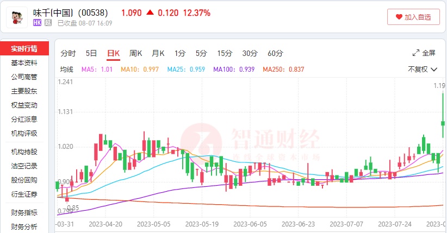Switch to 15分 chart tab

click(x=225, y=53)
